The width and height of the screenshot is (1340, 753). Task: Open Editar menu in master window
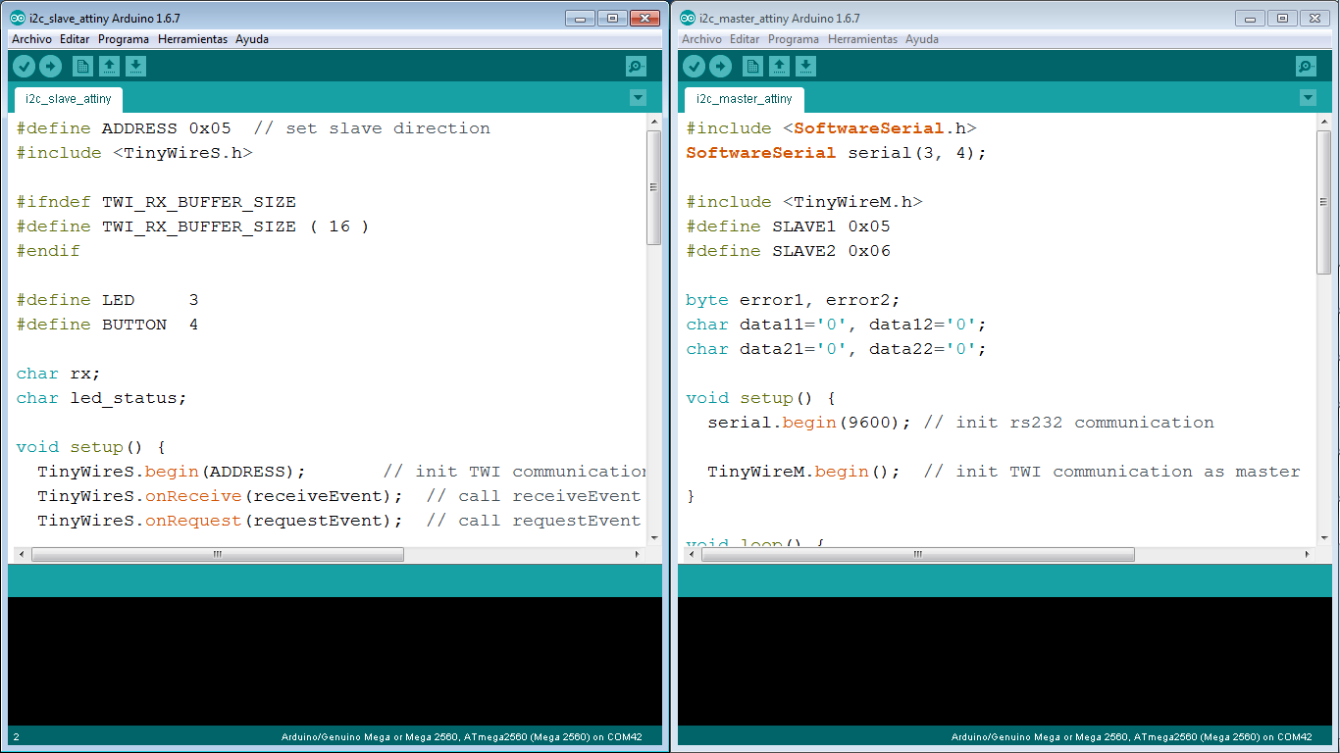pyautogui.click(x=745, y=39)
